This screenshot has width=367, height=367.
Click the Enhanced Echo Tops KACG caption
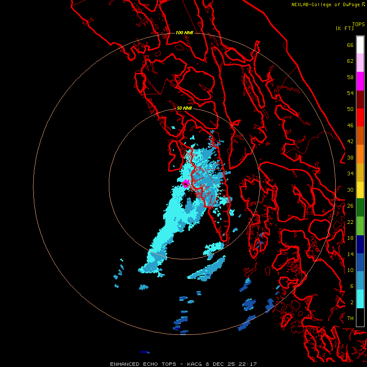coord(183,364)
